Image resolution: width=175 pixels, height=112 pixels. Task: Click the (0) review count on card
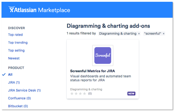90,94
